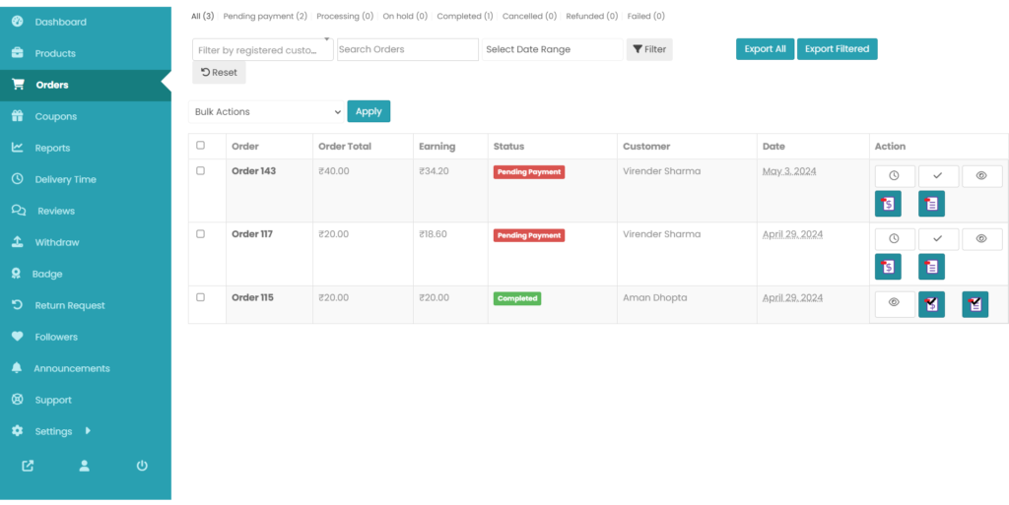The image size is (1009, 505).
Task: Click the Coupons gift icon
Action: (18, 115)
